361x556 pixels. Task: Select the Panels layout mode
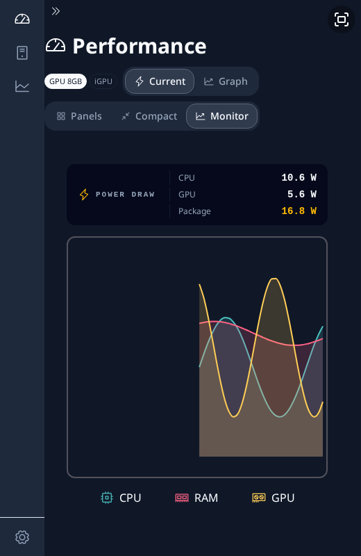click(x=79, y=116)
